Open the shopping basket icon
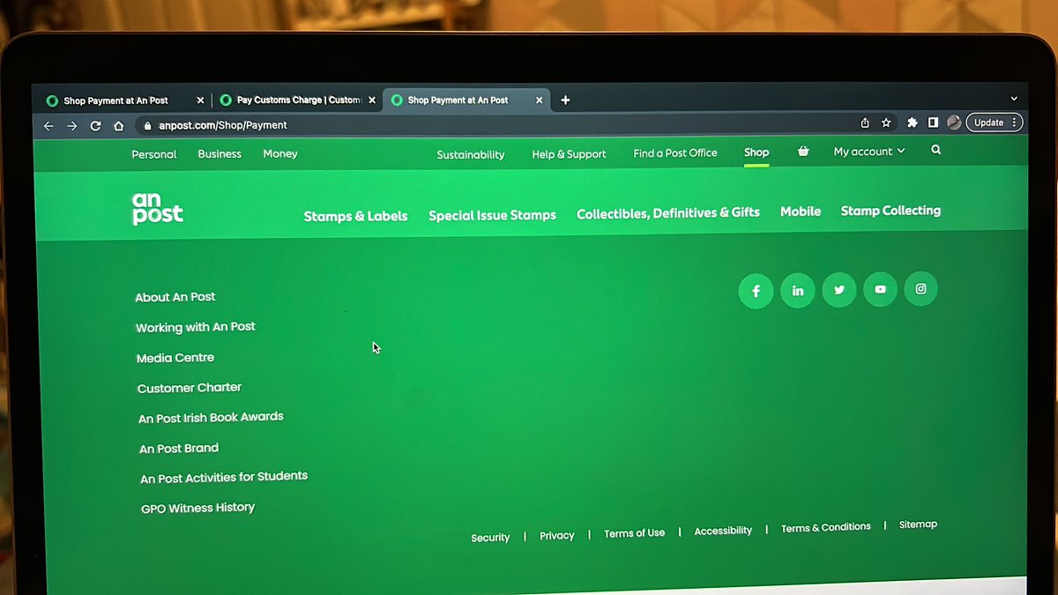1058x595 pixels. 803,152
